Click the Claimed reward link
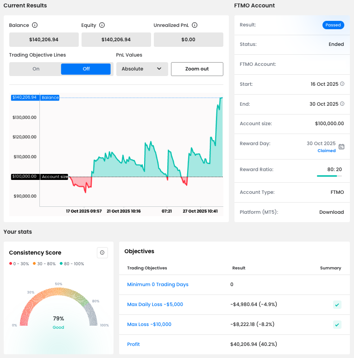 pyautogui.click(x=326, y=151)
